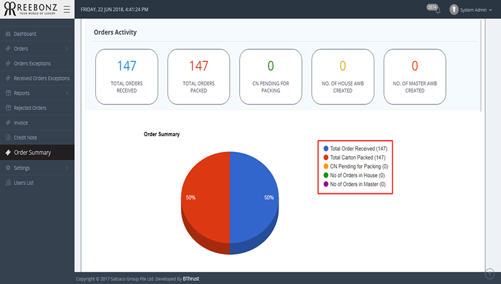Open Orders Exceptions page
Screen dimensions: 501x284
[33, 64]
